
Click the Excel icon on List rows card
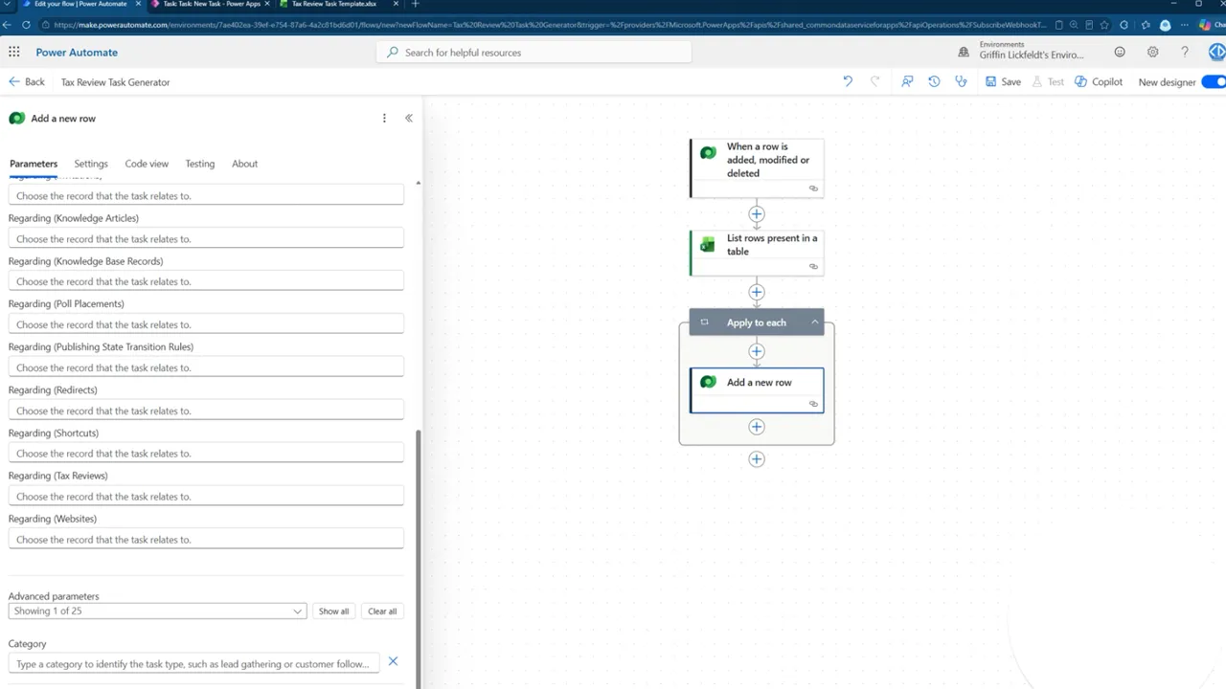tap(708, 245)
